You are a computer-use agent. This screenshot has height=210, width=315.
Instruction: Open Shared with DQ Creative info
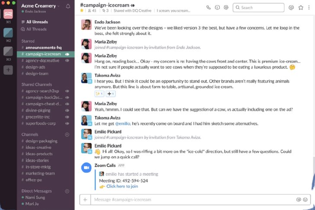[x=132, y=11]
